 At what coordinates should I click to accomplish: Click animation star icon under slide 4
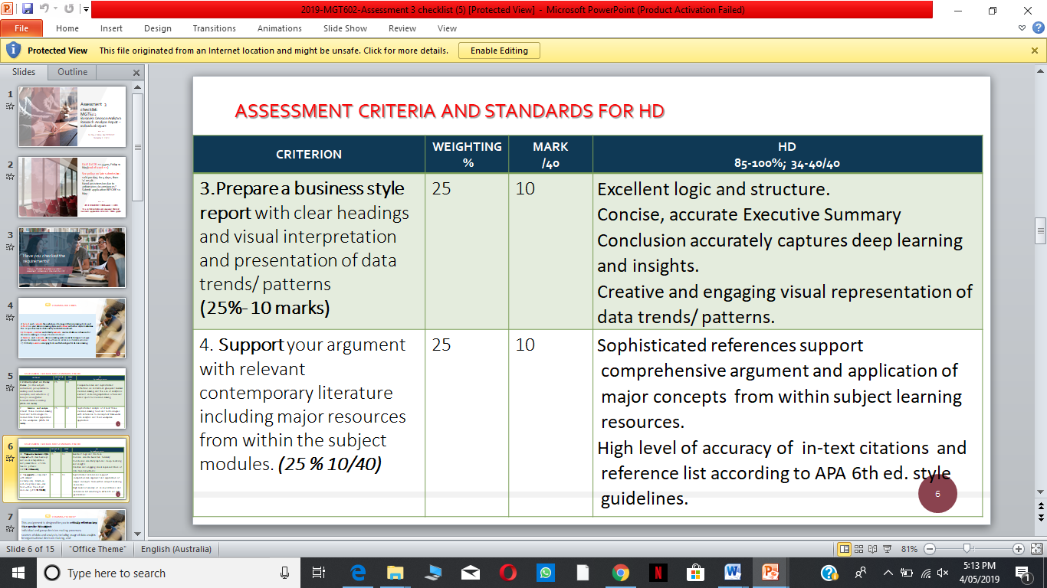11,318
